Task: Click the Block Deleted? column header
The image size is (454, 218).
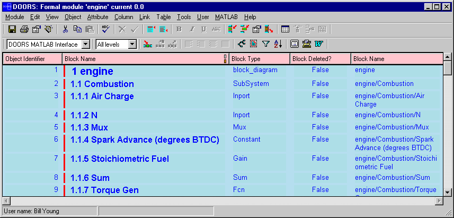Action: (321, 59)
